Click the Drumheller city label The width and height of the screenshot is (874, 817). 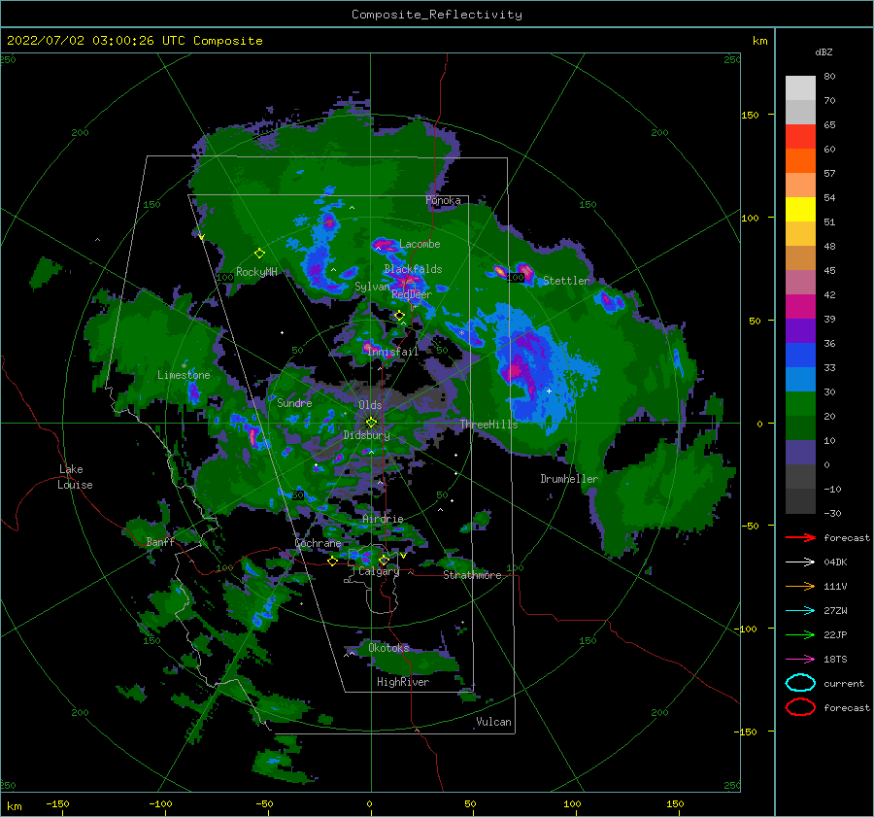tap(569, 479)
